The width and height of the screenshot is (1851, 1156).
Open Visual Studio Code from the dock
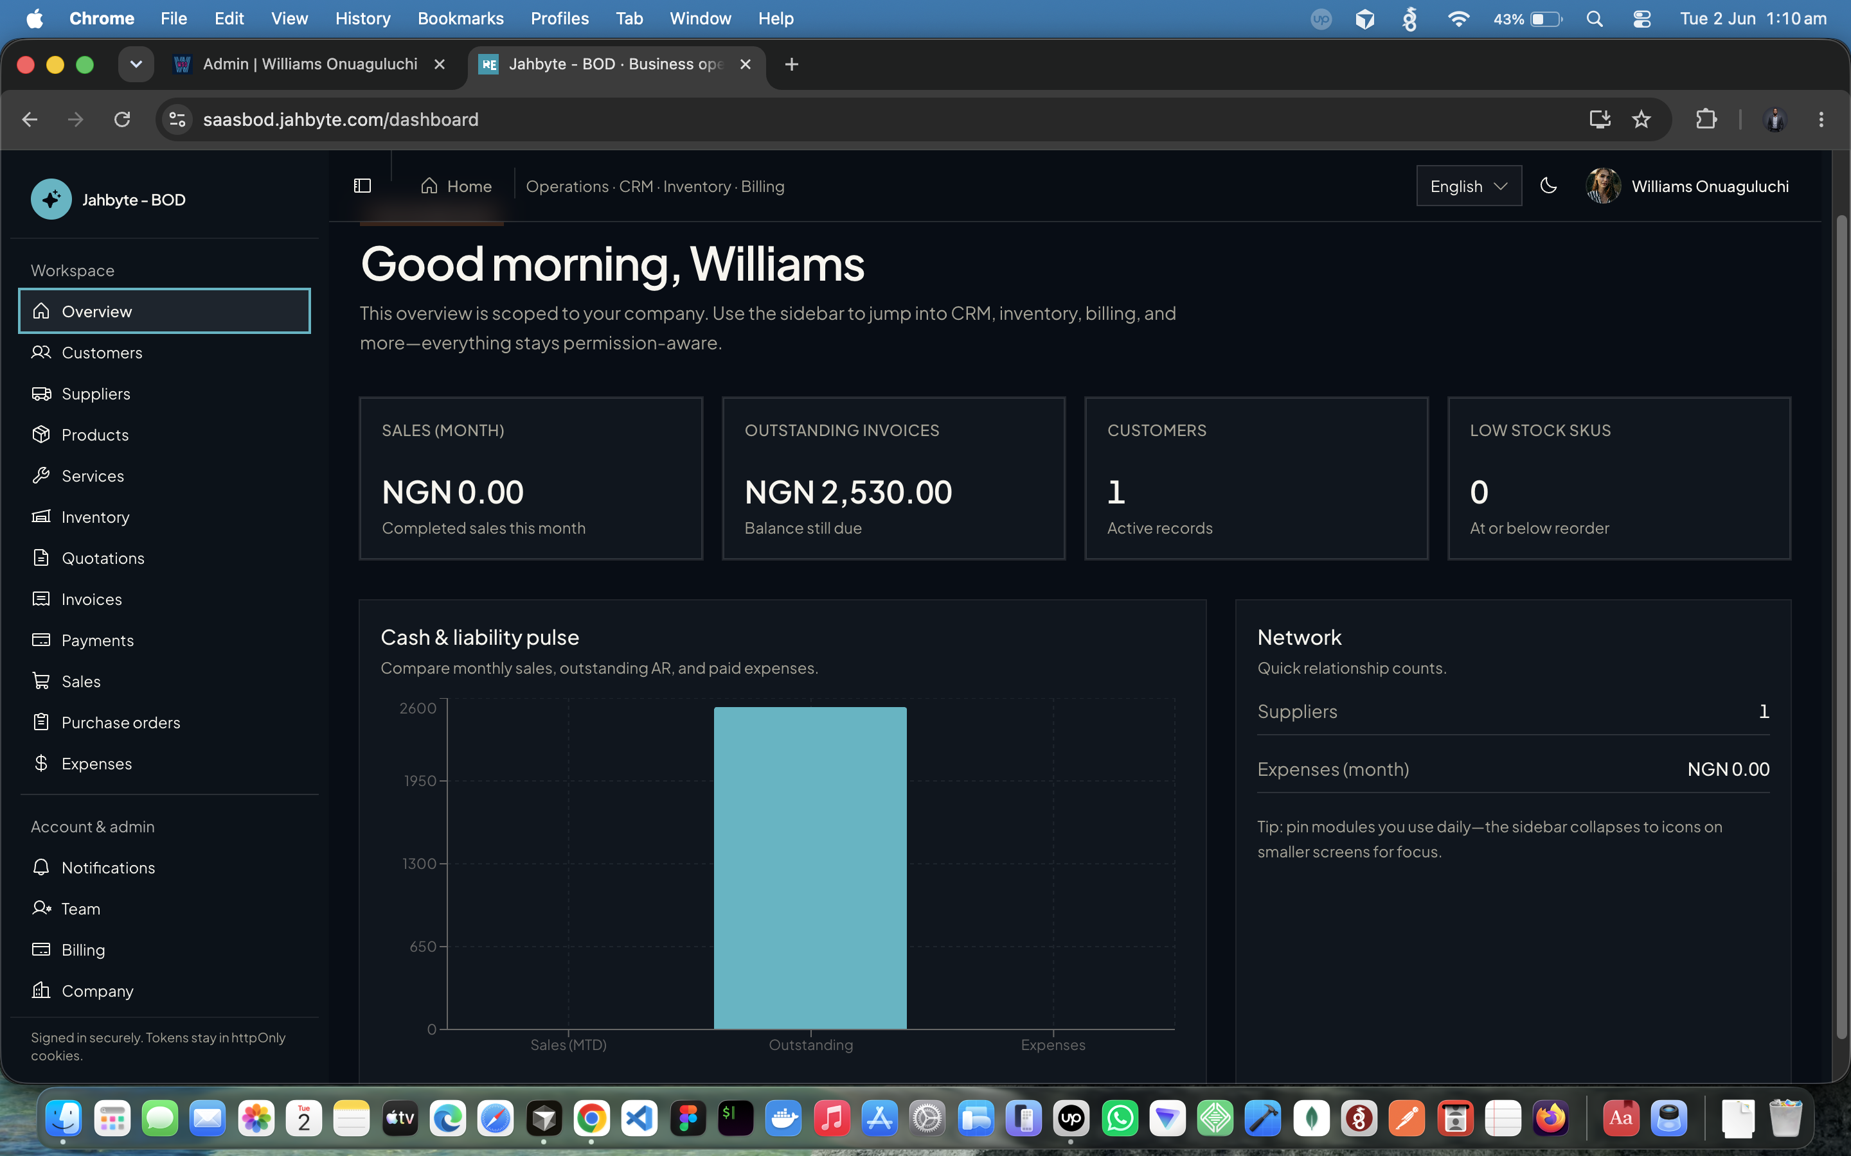coord(639,1119)
